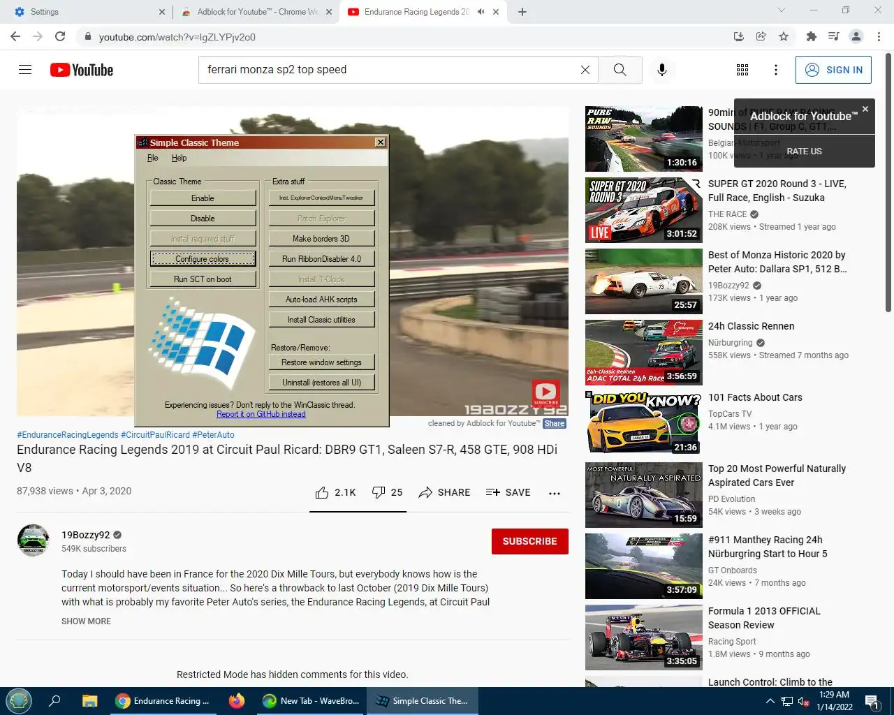Click Auto-load AHK scripts
Image resolution: width=894 pixels, height=715 pixels.
tap(321, 300)
